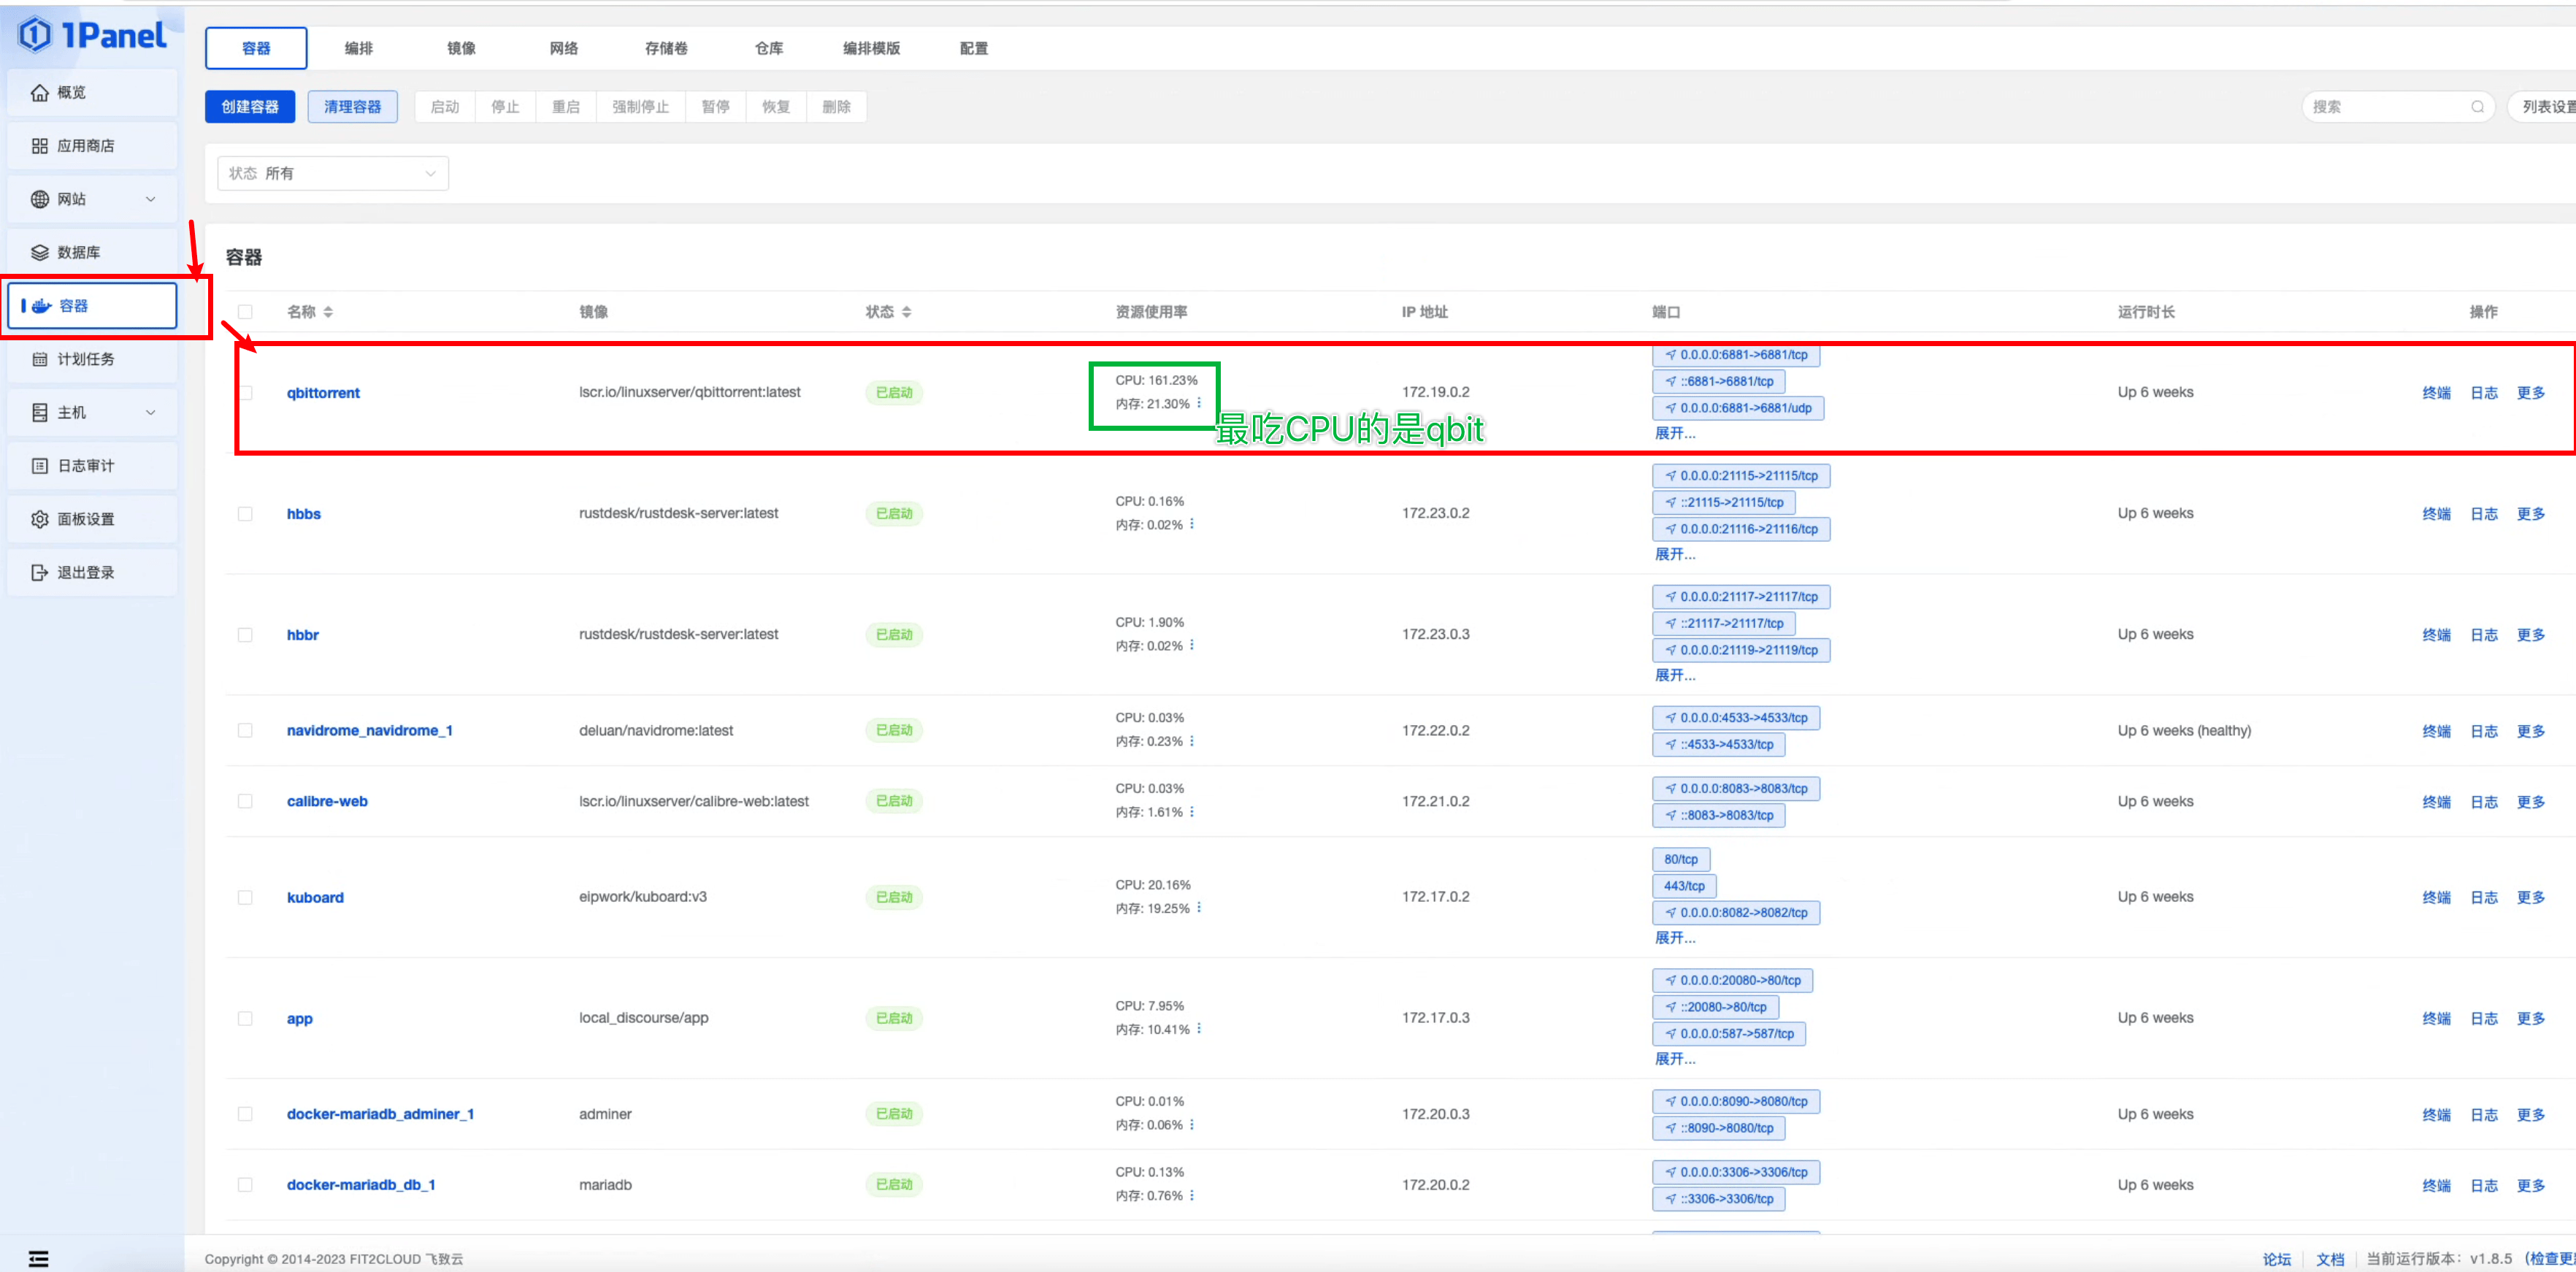
Task: Toggle the select-all containers checkbox
Action: click(245, 312)
